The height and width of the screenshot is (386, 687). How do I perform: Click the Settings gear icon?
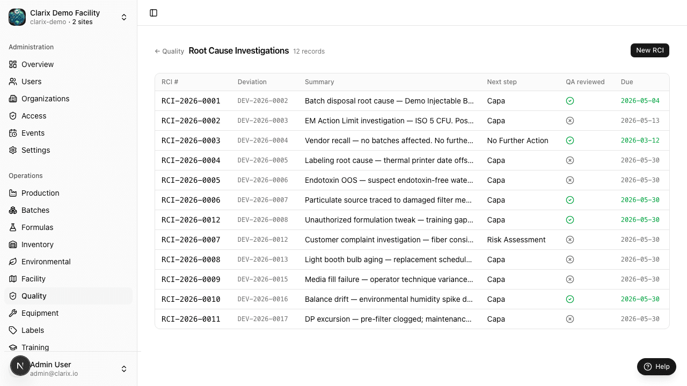click(x=13, y=150)
